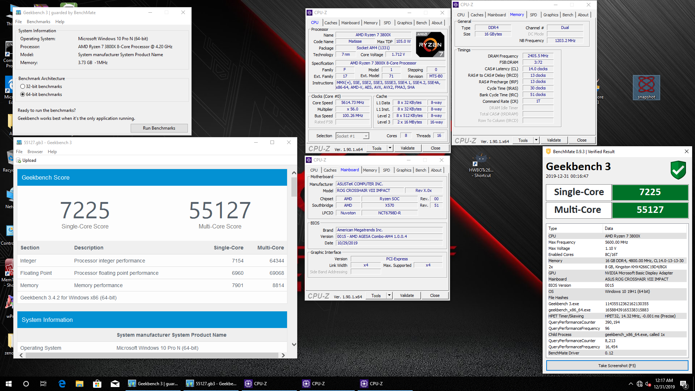
Task: Click ROG CROSSHAIR VIII IMPACT model field
Action: click(370, 190)
